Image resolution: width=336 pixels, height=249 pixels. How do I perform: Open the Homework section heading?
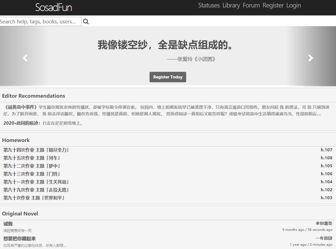[16, 140]
